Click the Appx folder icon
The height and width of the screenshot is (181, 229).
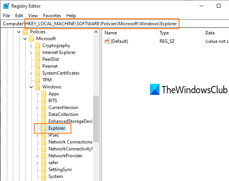(44, 94)
